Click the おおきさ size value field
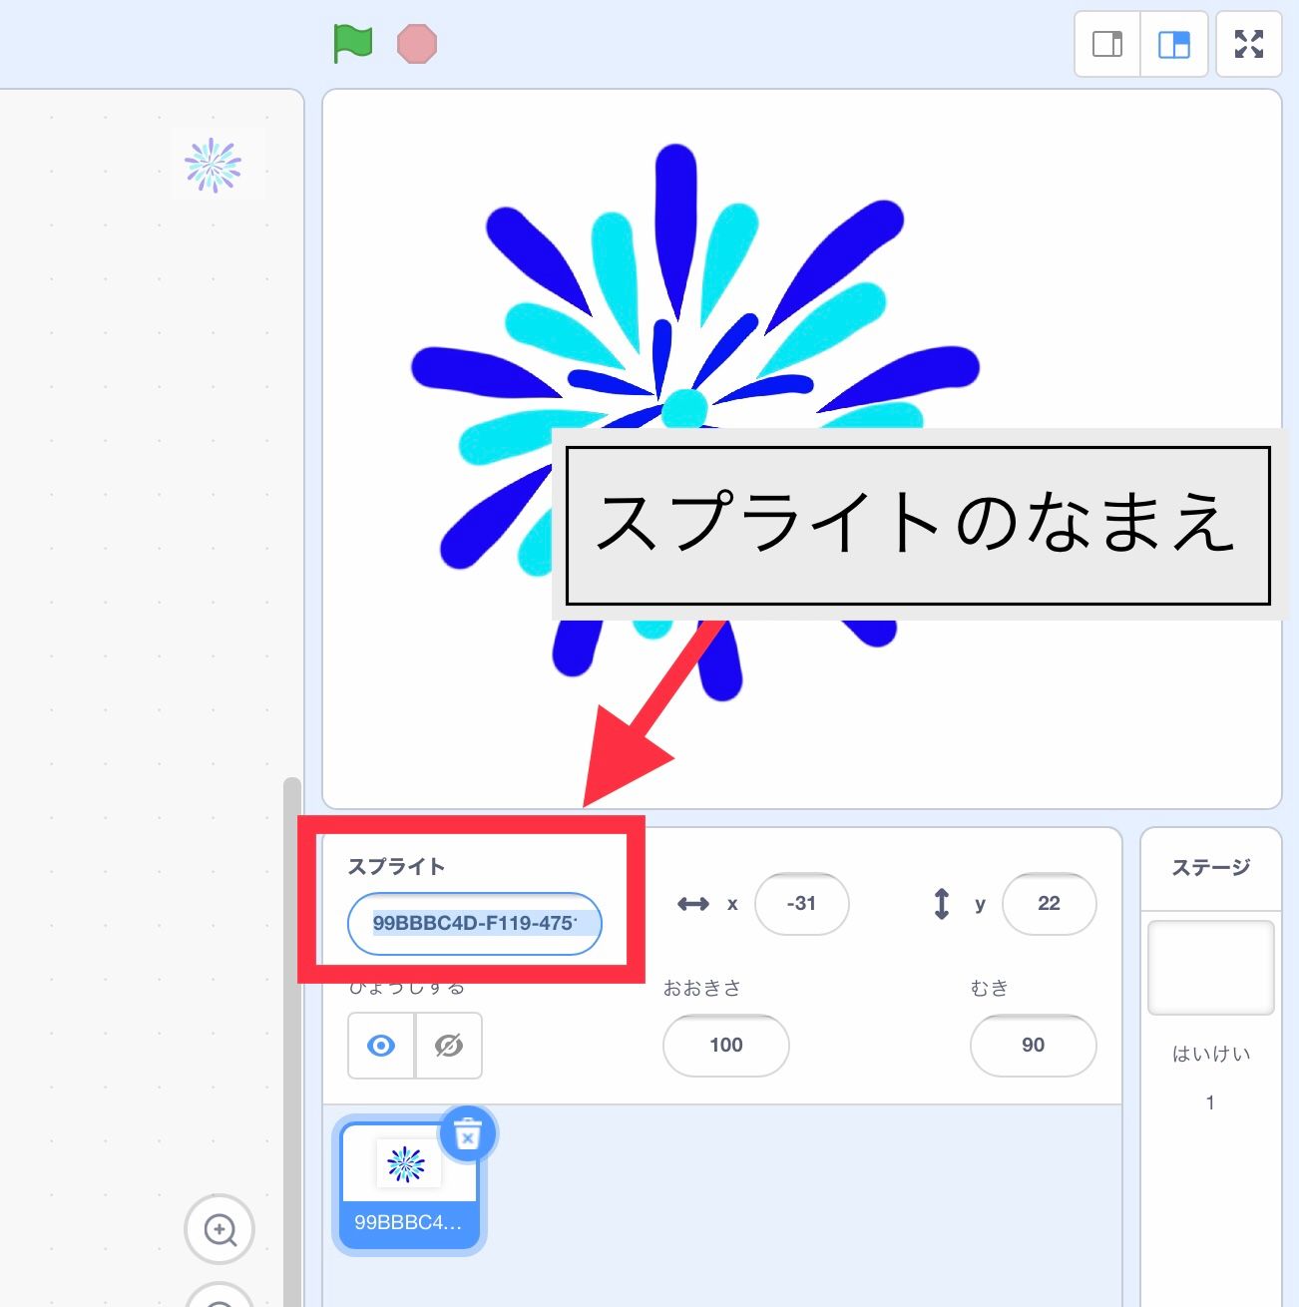The height and width of the screenshot is (1307, 1299). pos(725,1046)
